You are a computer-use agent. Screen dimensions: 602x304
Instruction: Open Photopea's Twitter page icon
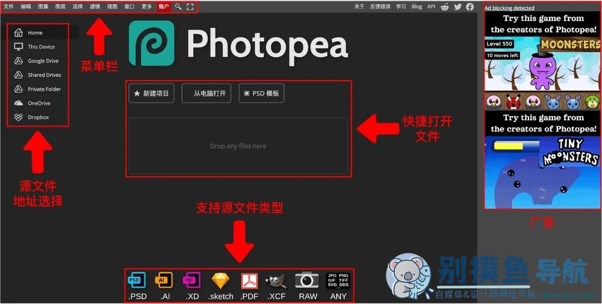458,7
